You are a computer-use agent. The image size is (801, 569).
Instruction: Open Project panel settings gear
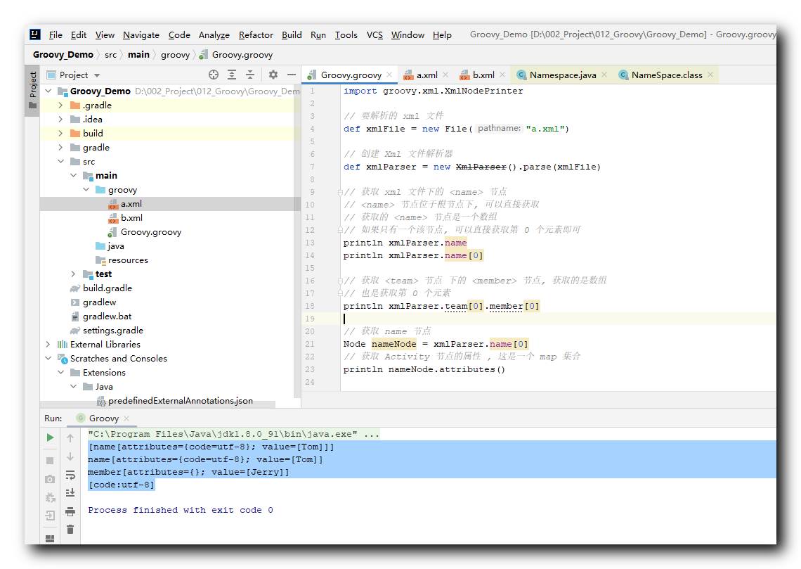click(273, 74)
